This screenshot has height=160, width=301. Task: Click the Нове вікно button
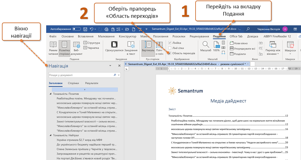coord(239,43)
